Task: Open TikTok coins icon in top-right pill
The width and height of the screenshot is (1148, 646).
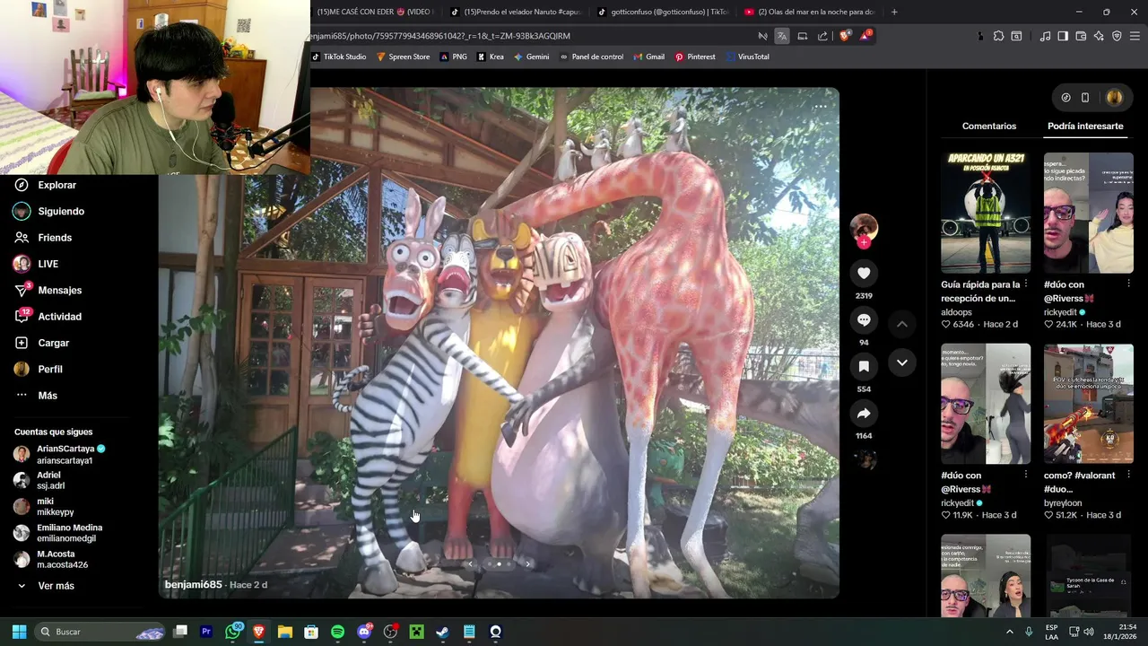Action: point(1065,97)
